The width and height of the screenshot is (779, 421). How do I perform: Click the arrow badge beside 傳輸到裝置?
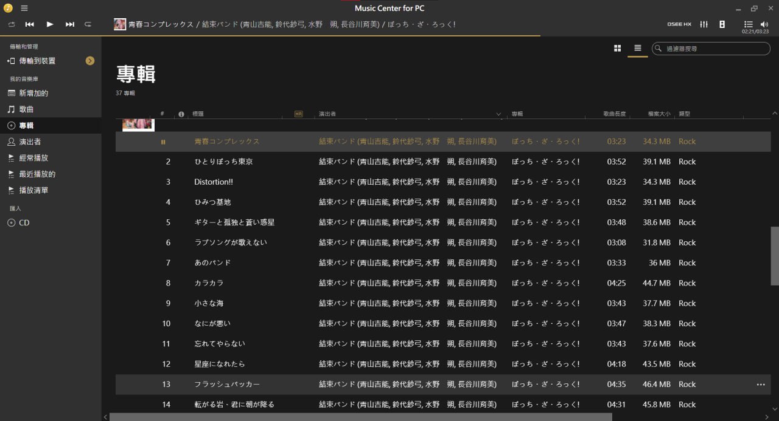tap(90, 61)
